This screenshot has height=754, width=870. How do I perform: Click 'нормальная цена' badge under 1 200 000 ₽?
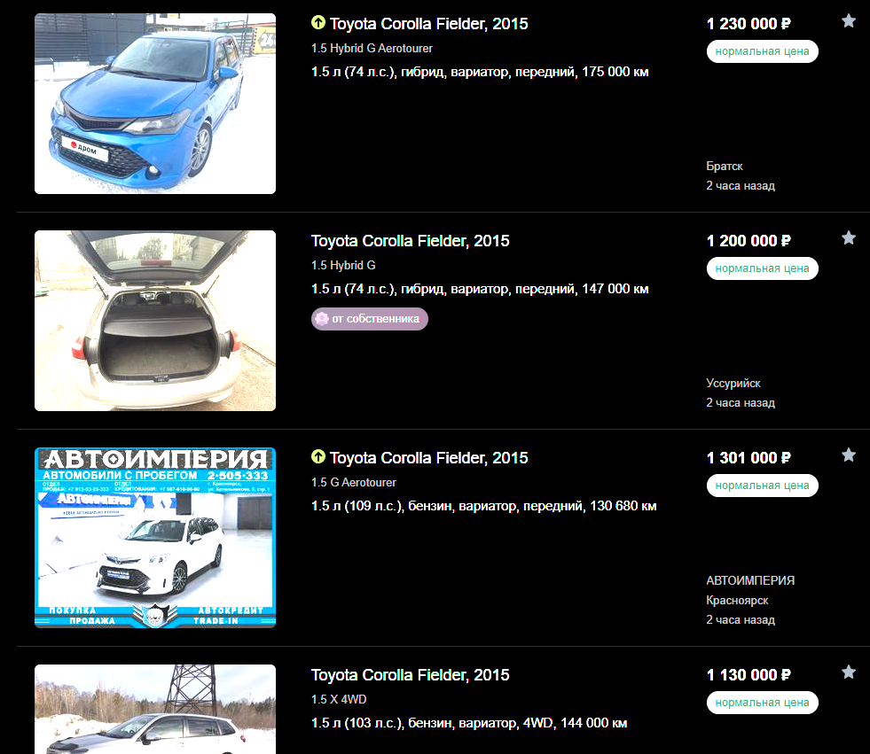coord(762,268)
